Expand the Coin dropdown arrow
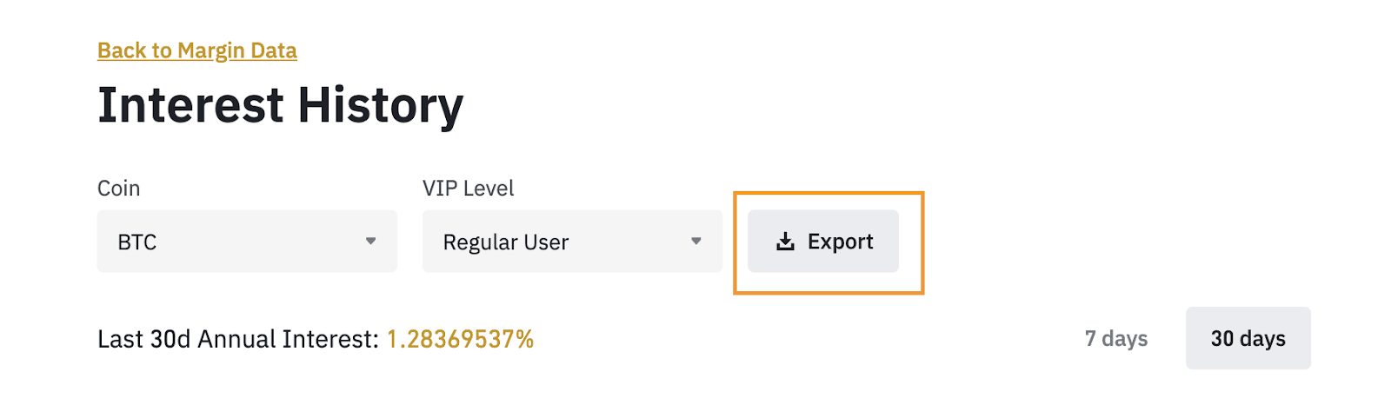The height and width of the screenshot is (418, 1391). pyautogui.click(x=371, y=241)
